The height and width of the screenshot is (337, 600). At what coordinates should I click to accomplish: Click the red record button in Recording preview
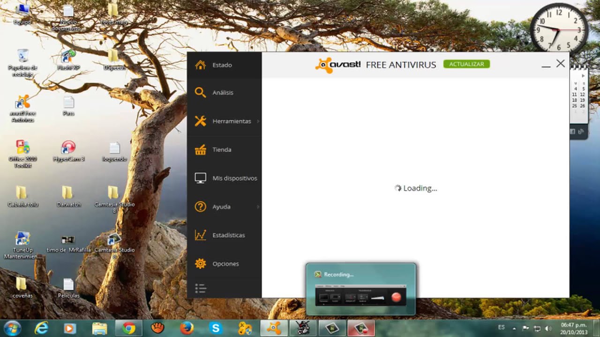(x=396, y=297)
